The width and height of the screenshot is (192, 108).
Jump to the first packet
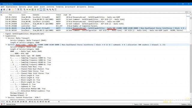[x=35, y=10]
